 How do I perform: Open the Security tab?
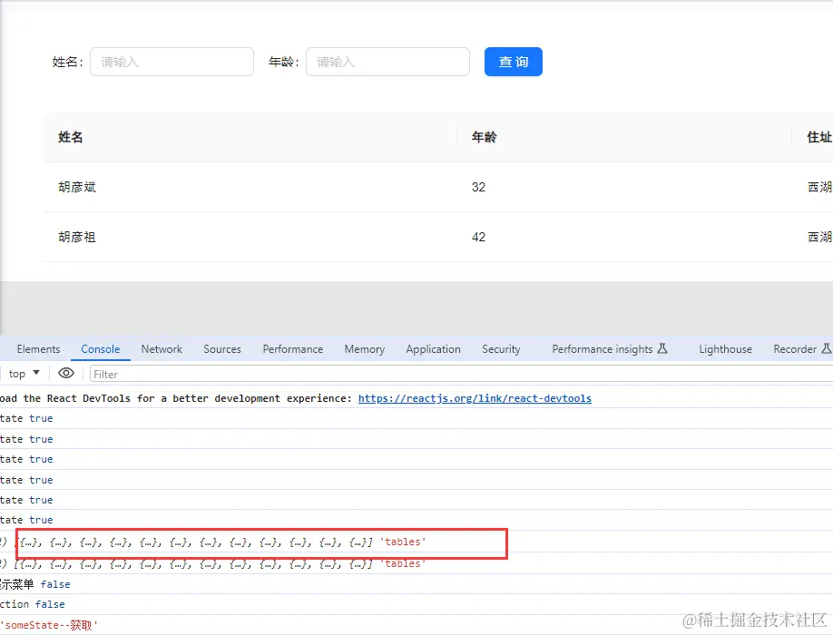[x=501, y=349]
